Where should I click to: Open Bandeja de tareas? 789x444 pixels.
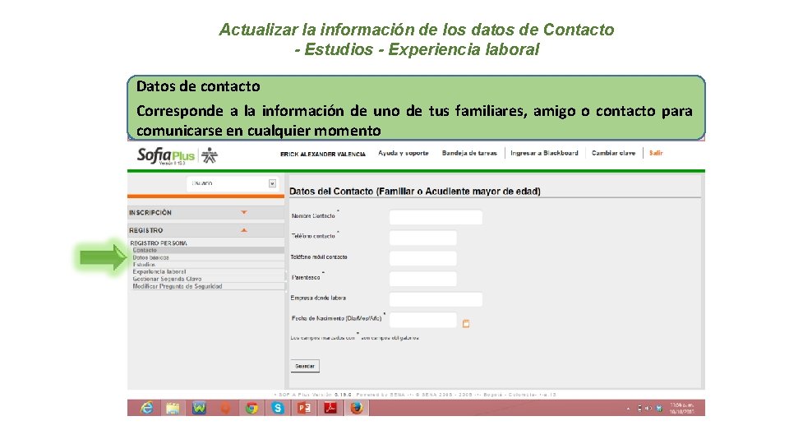pyautogui.click(x=469, y=153)
